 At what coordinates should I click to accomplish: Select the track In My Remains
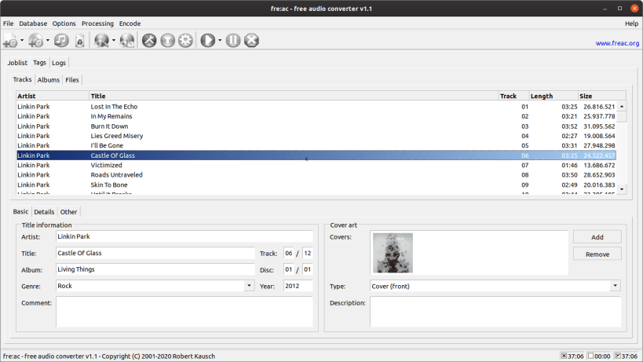point(316,116)
